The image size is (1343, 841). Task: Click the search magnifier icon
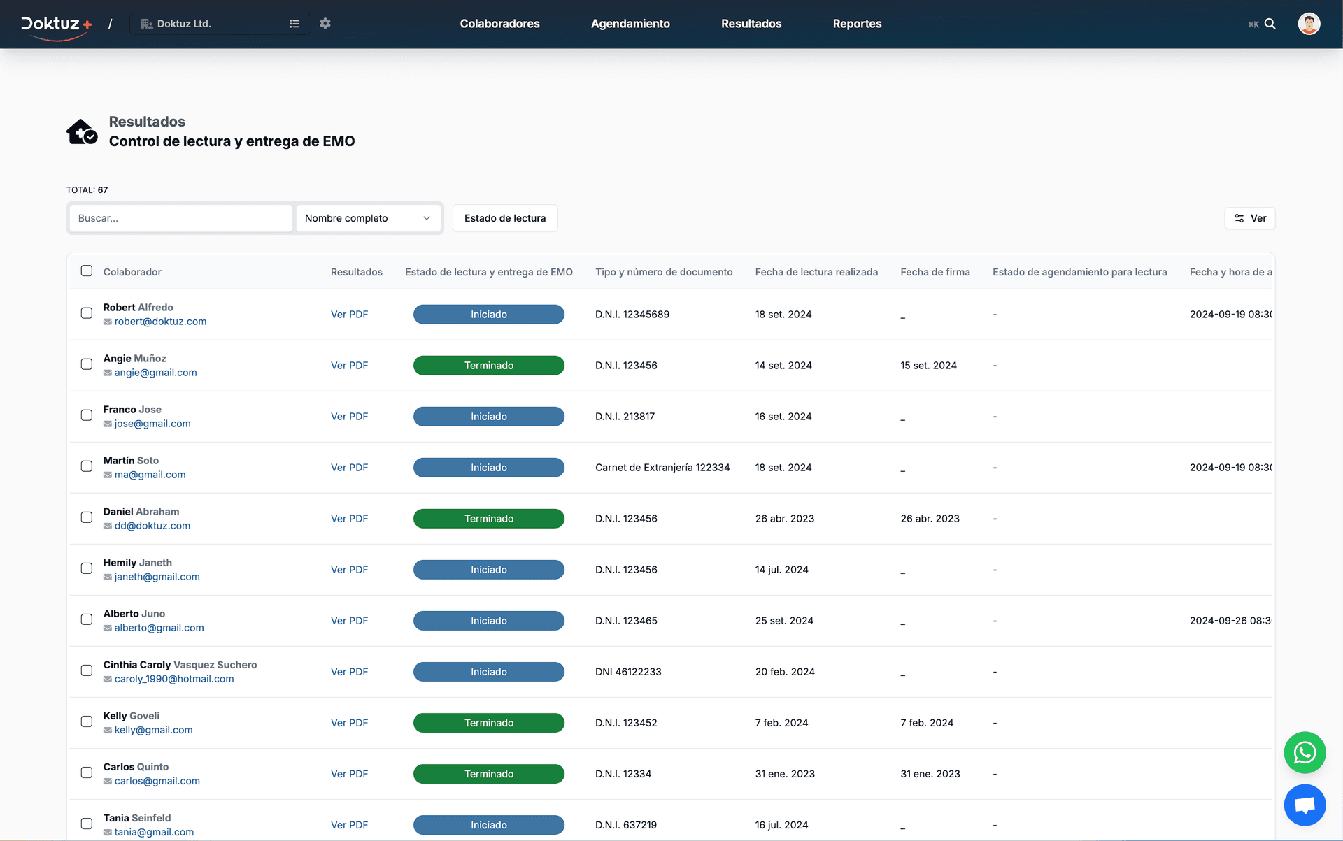tap(1270, 24)
